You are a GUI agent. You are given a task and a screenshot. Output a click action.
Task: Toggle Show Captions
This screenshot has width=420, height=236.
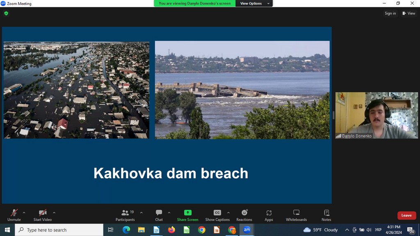[217, 215]
